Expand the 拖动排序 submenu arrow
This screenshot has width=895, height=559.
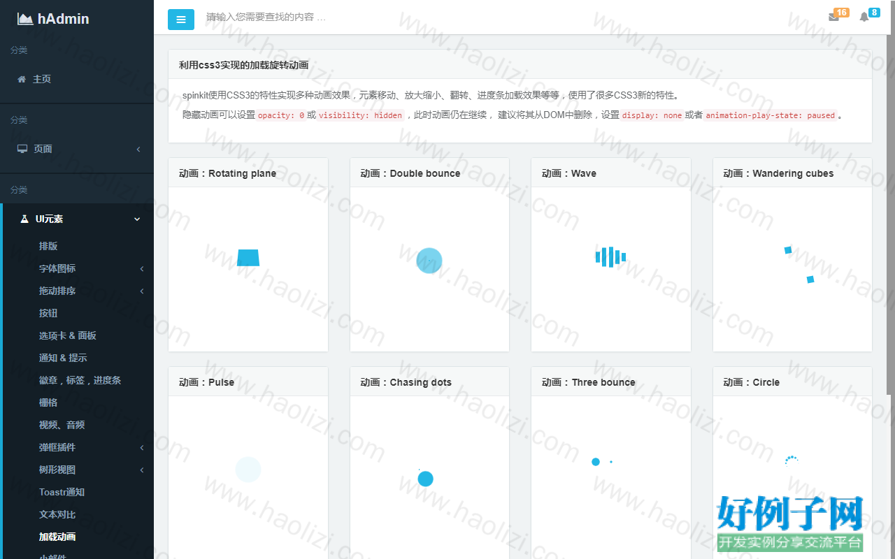142,291
